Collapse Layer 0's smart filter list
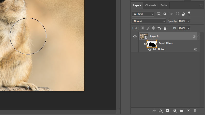 [x=198, y=36]
